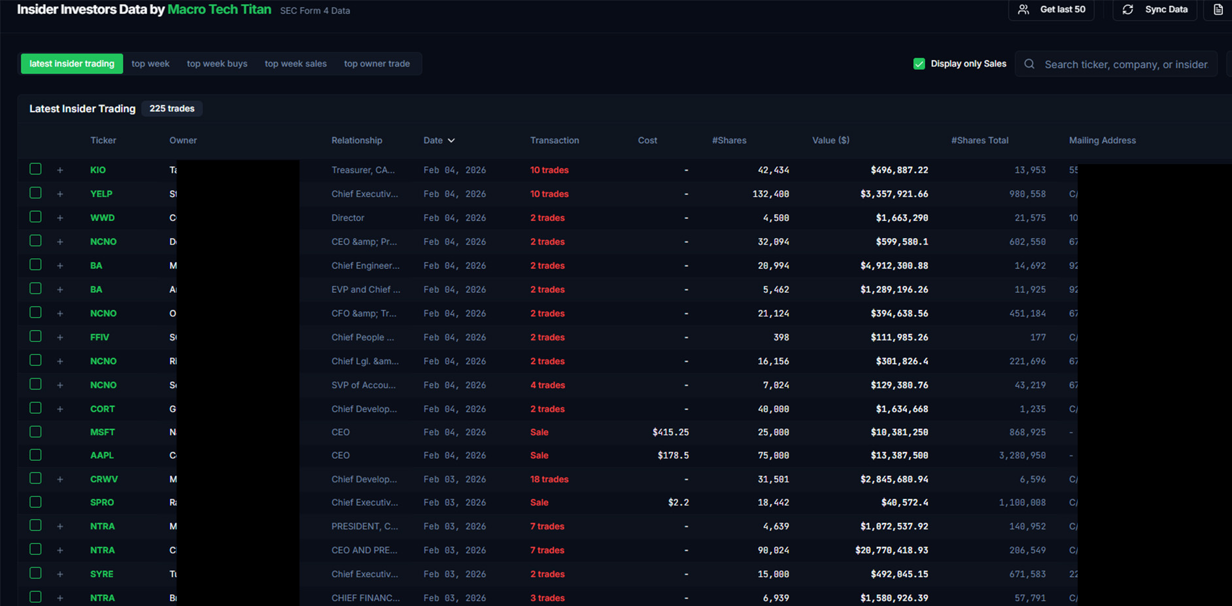1232x606 pixels.
Task: Click the Sync Data refresh icon
Action: point(1128,9)
